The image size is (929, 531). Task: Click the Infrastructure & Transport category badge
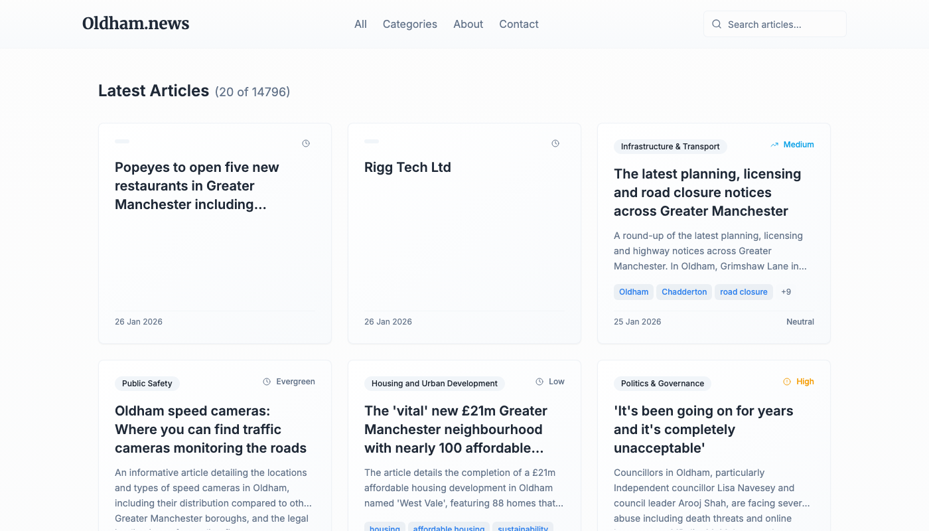670,147
